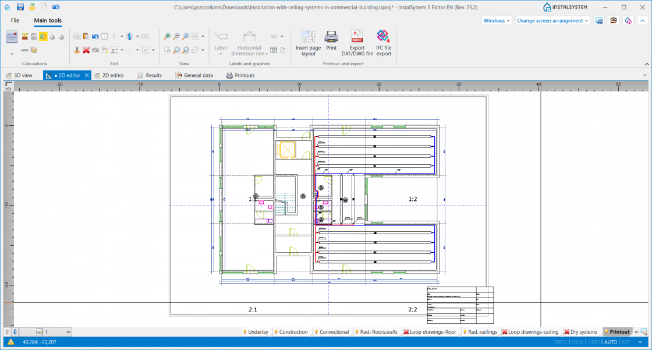Open the Calculations calculator icon
652x350 pixels.
coord(12,37)
